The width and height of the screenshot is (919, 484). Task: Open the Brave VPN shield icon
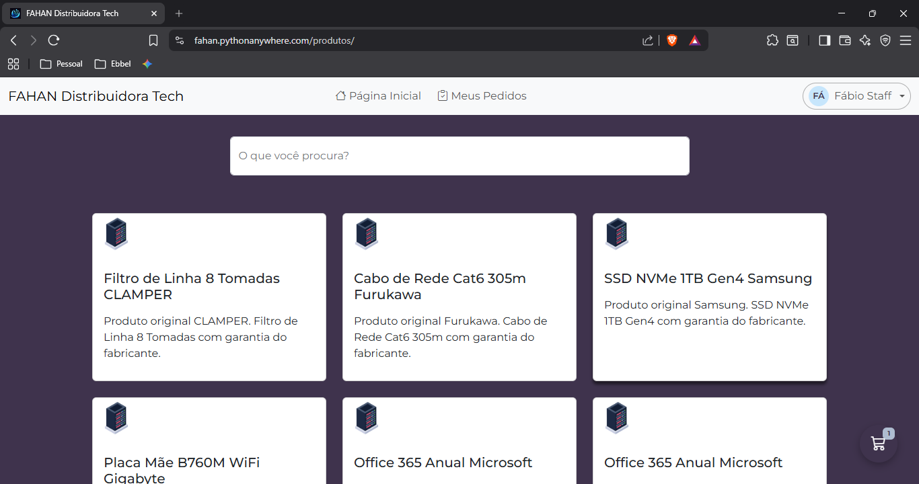pyautogui.click(x=885, y=40)
